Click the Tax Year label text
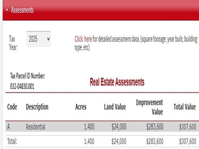 tap(13, 43)
